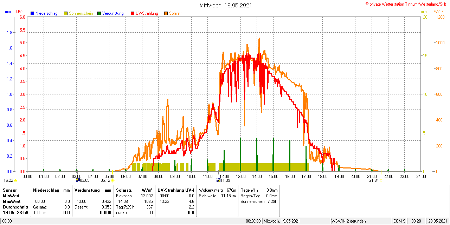Select the Sonnenschein legend label

pyautogui.click(x=81, y=13)
